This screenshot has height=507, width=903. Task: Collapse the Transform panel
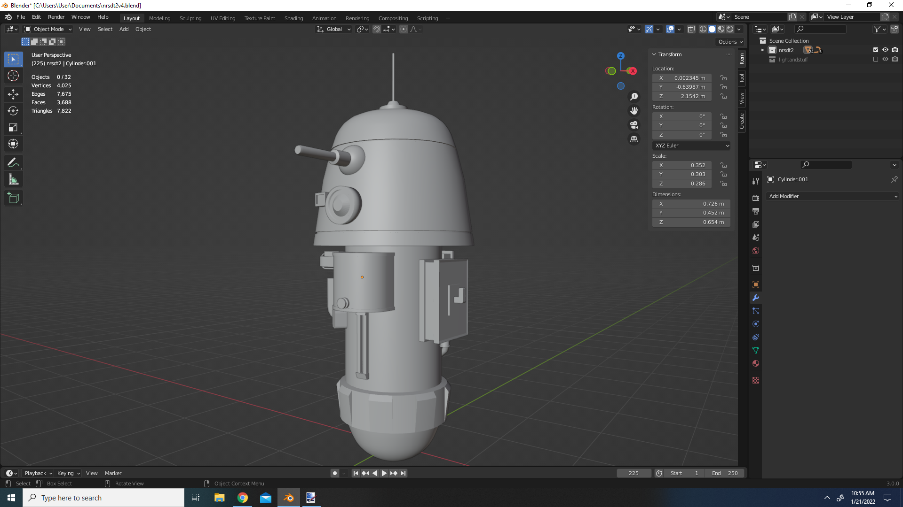[654, 54]
